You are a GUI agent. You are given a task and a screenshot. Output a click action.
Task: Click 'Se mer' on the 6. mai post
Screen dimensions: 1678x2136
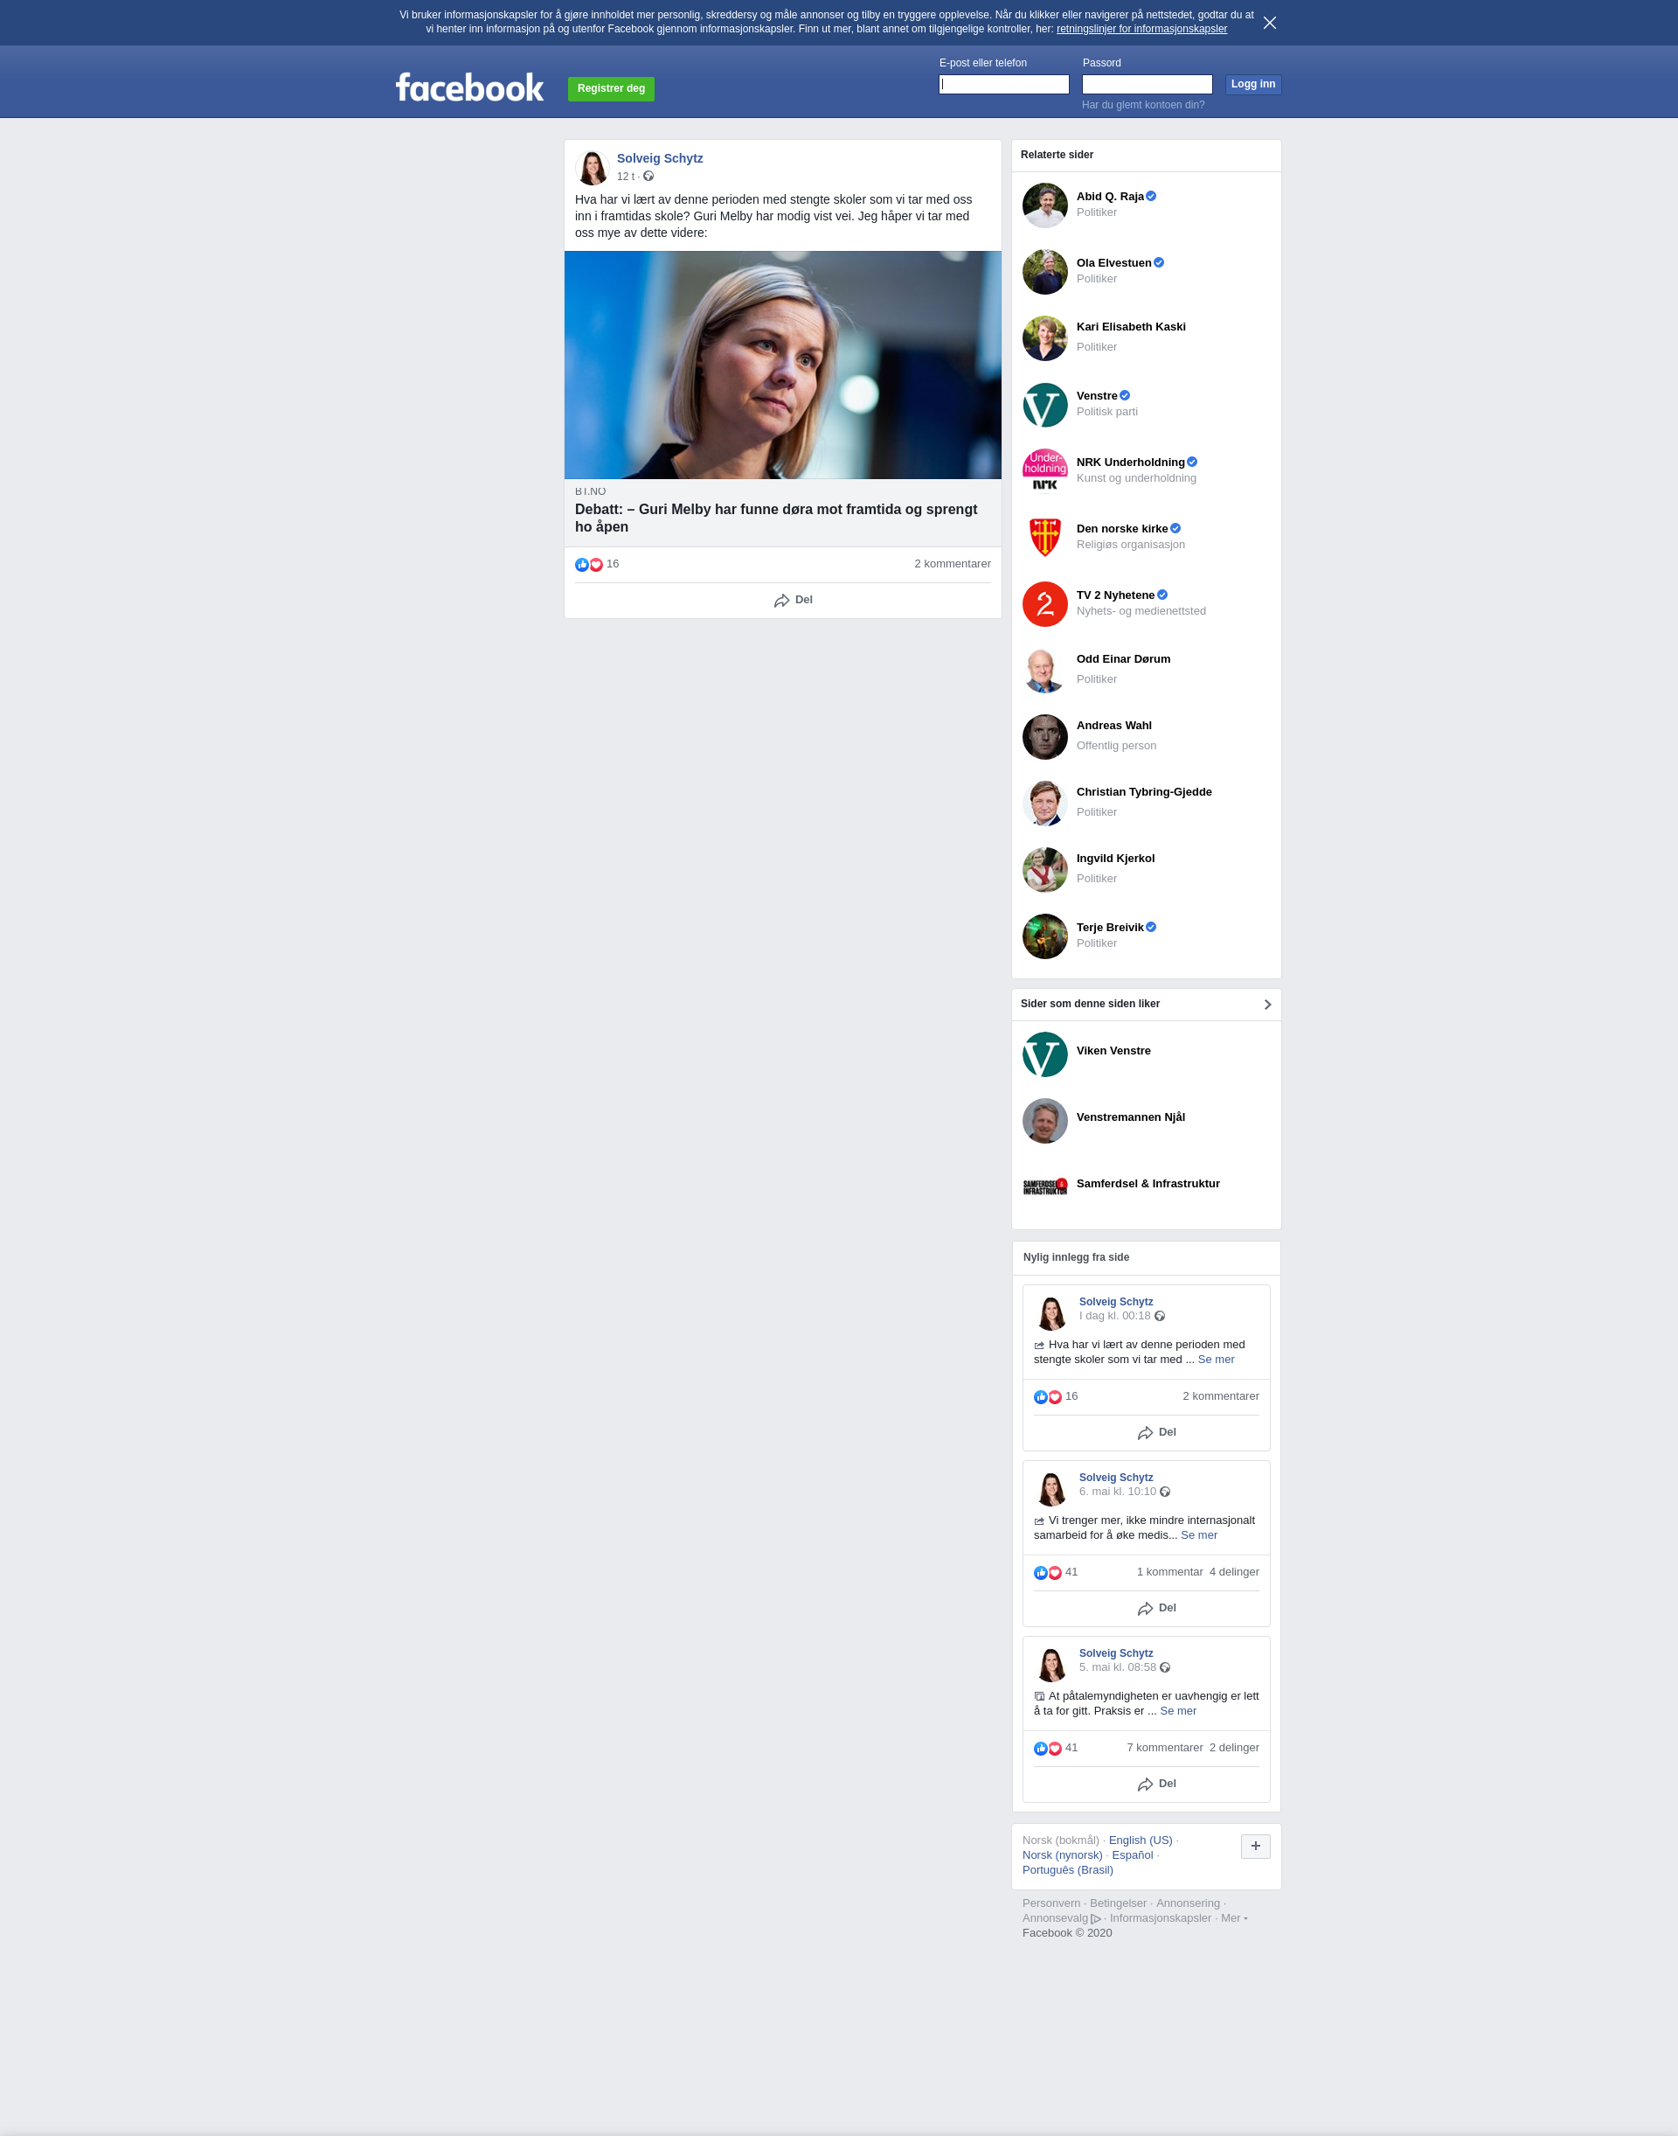(x=1198, y=1535)
